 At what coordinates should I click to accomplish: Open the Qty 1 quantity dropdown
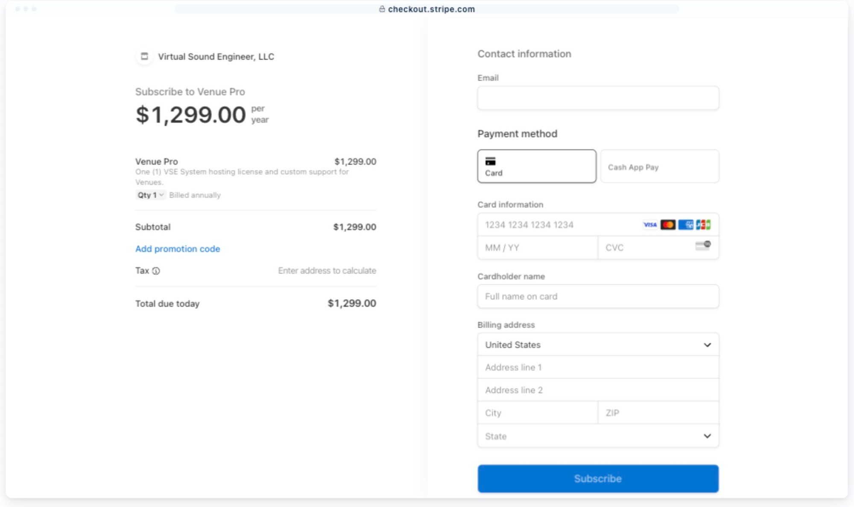(x=151, y=195)
